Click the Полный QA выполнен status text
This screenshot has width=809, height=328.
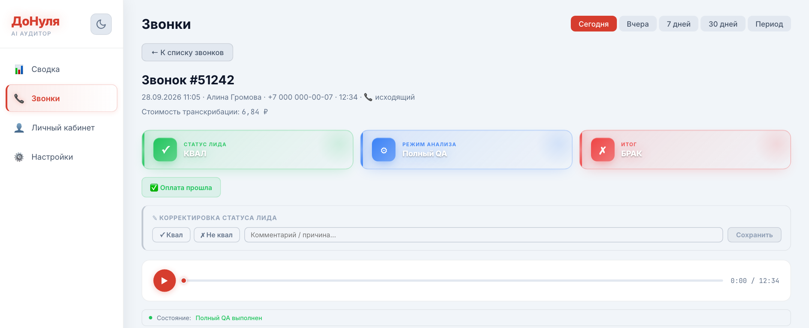click(x=229, y=318)
